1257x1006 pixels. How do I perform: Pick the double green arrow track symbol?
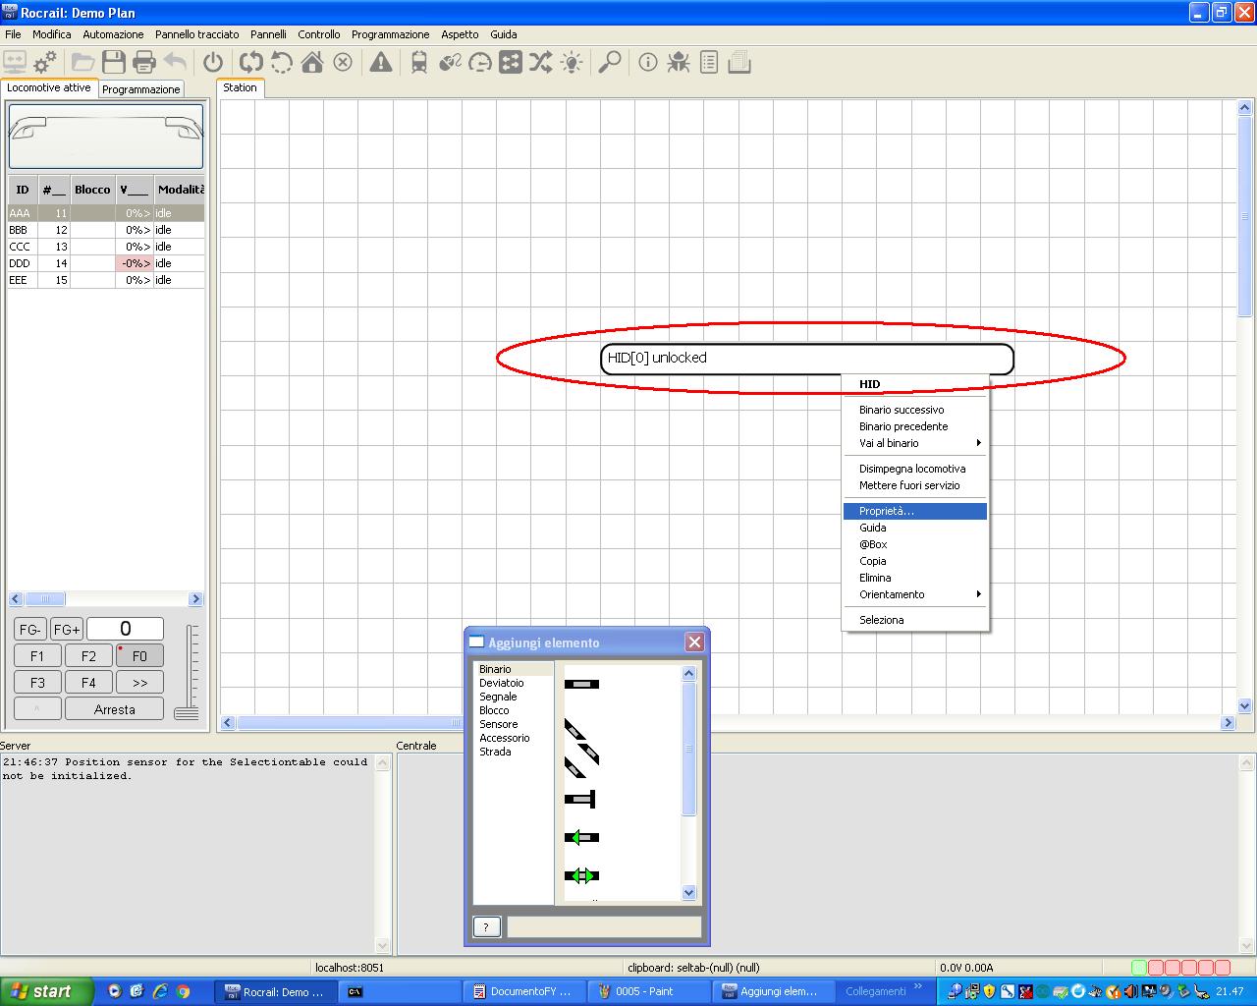[581, 875]
